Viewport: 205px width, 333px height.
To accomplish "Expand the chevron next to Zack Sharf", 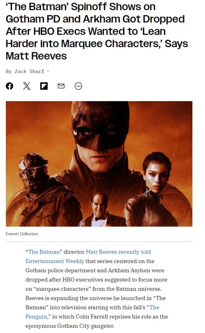I will 48,71.
